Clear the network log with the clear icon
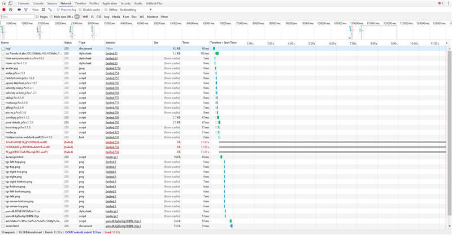 click(11, 10)
